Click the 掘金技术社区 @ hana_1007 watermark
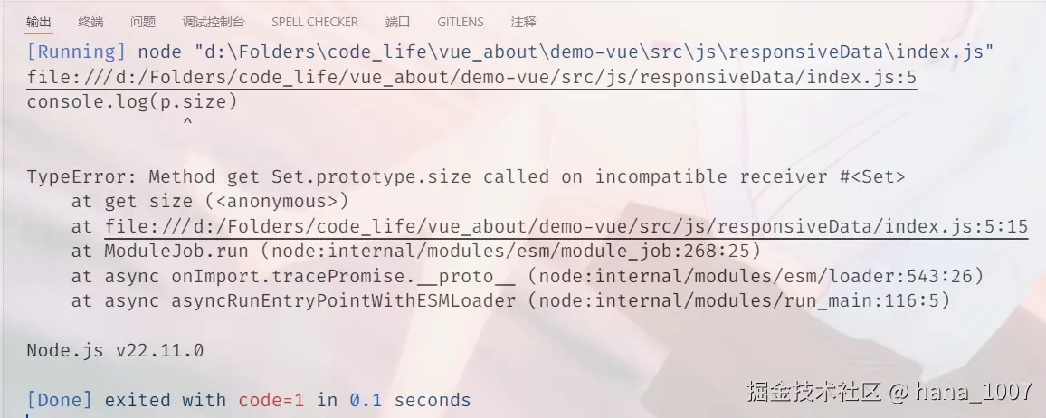 click(889, 392)
